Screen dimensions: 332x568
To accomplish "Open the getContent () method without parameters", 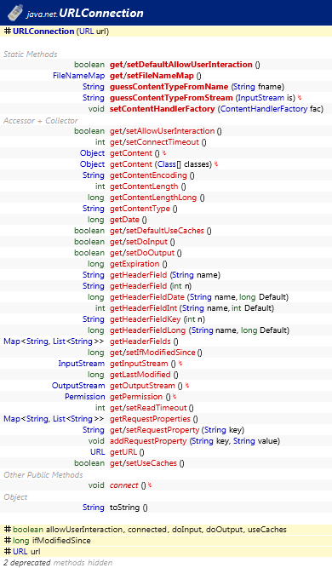I will click(x=131, y=153).
